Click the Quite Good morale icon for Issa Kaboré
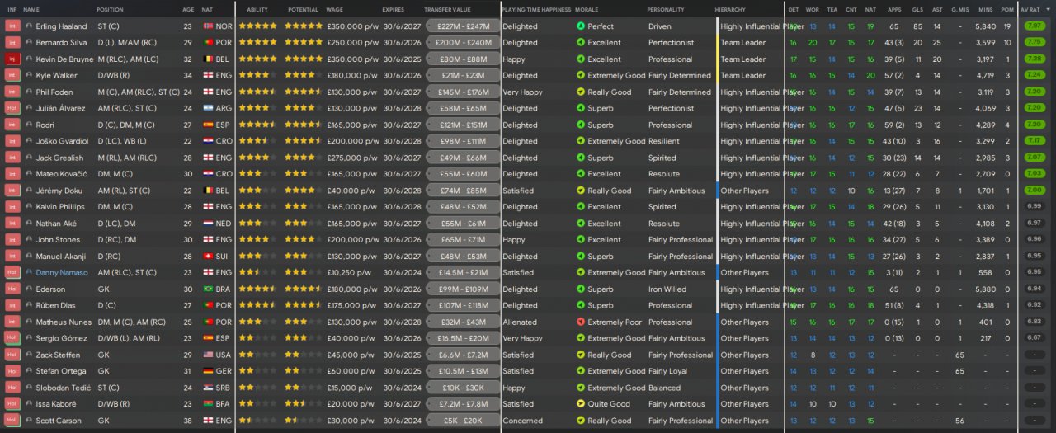The height and width of the screenshot is (433, 1056). [580, 404]
